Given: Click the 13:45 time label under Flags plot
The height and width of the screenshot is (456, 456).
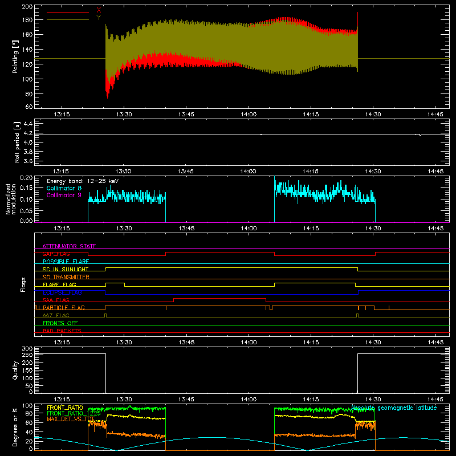Looking at the screenshot, I should click(x=186, y=343).
